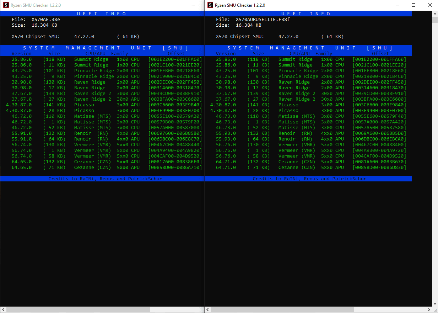Minimize the left Ryzen SMU Checker window
The image size is (438, 313).
(x=194, y=5)
